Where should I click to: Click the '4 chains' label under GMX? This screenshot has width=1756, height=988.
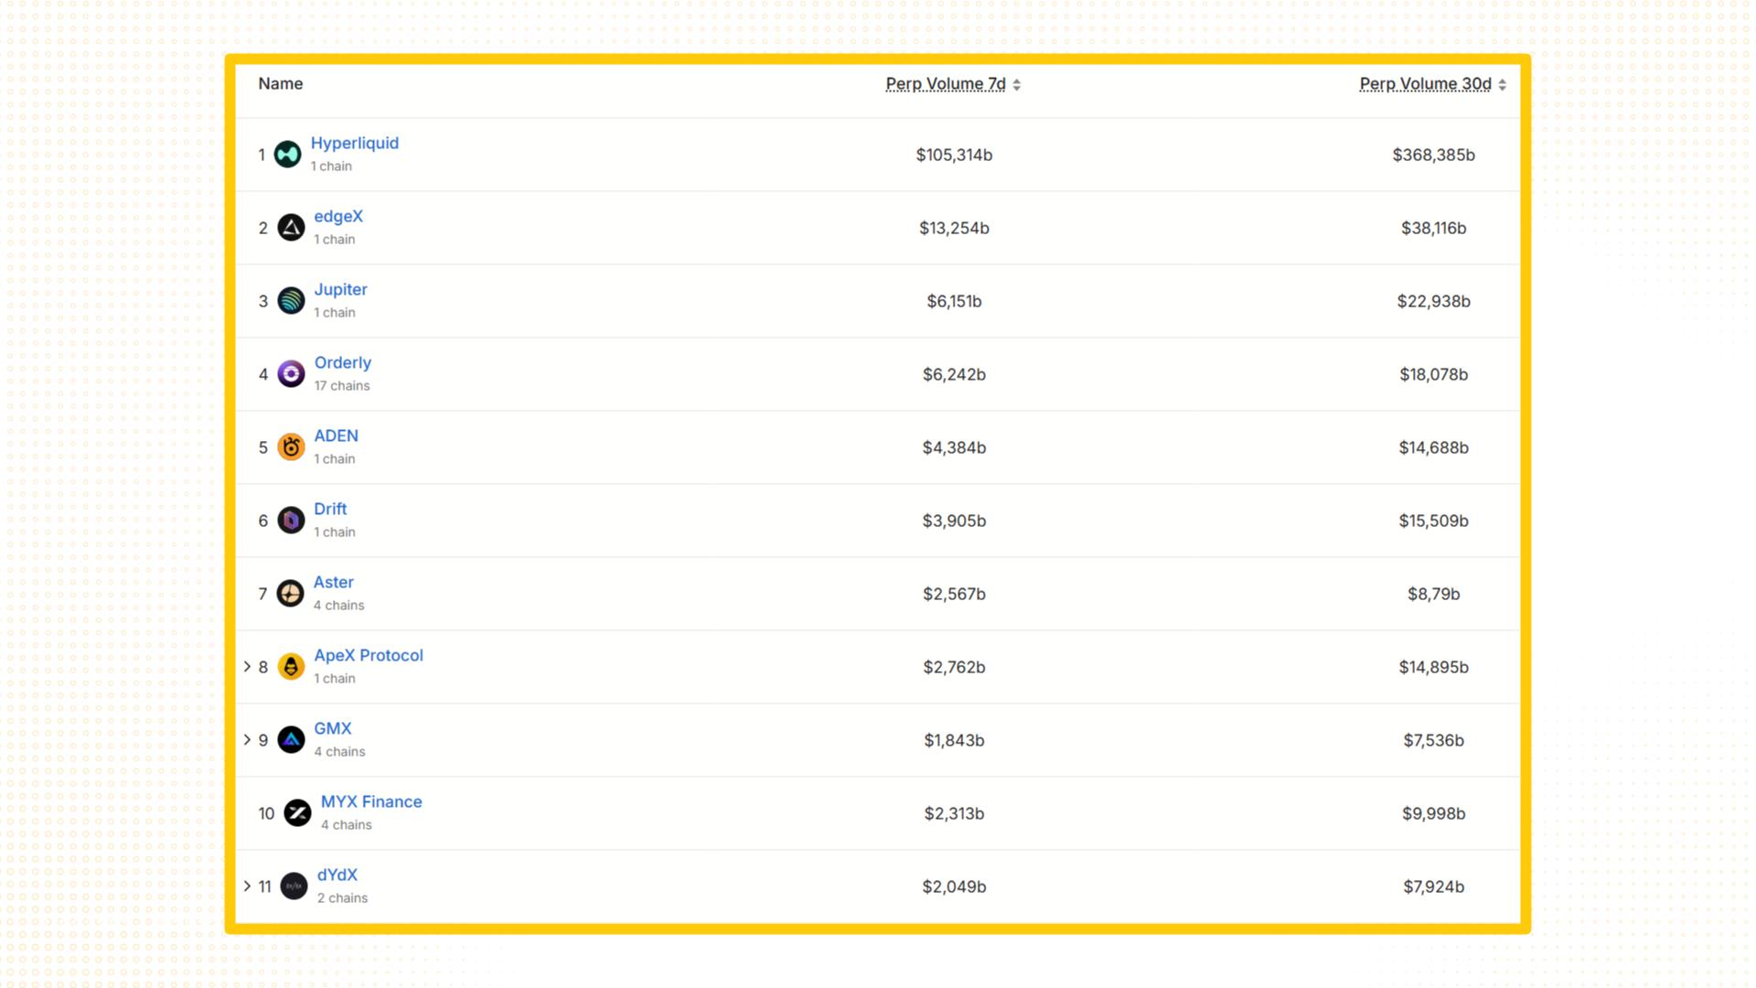tap(339, 752)
